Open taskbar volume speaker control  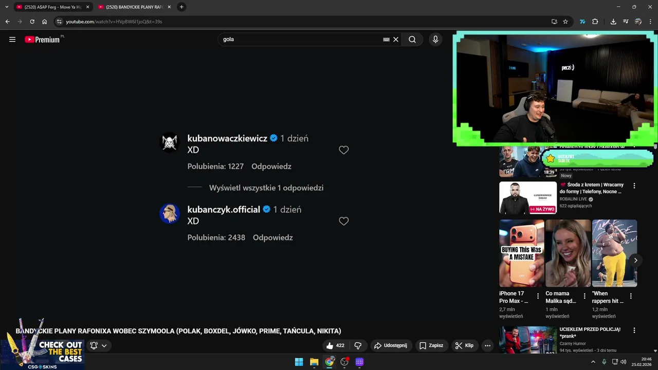(x=624, y=362)
